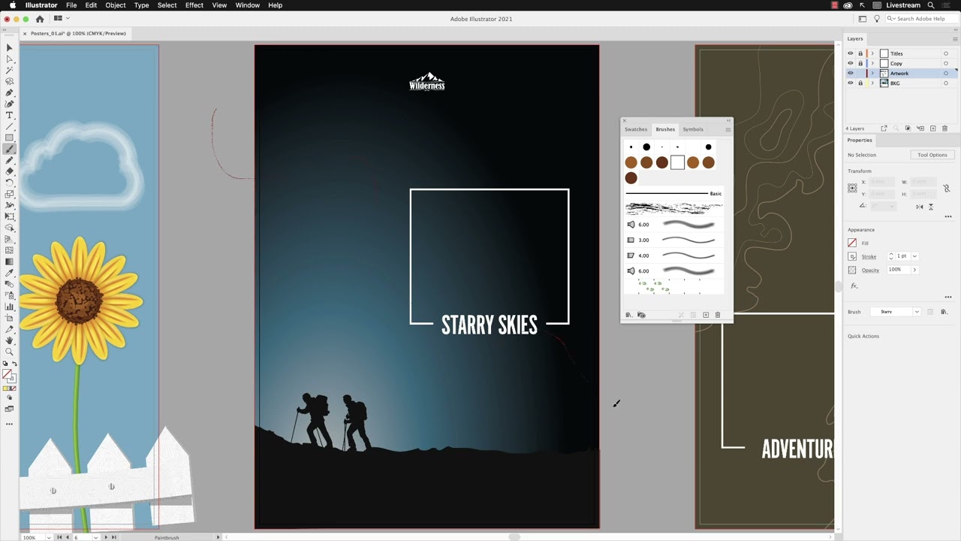Create new layer in Layers panel

(x=933, y=128)
